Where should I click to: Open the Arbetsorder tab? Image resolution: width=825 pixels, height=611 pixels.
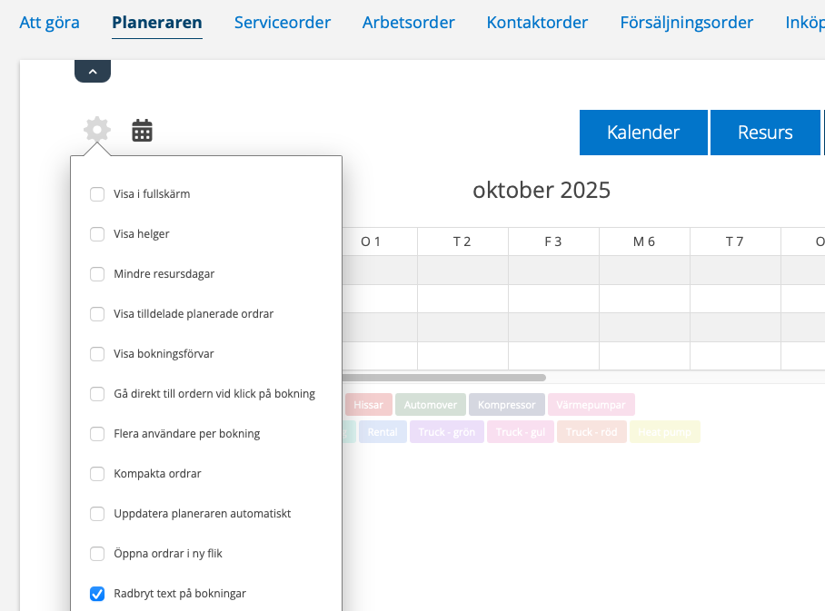coord(408,23)
